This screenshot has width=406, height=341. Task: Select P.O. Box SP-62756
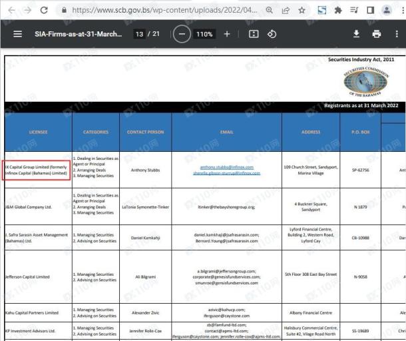pos(361,170)
